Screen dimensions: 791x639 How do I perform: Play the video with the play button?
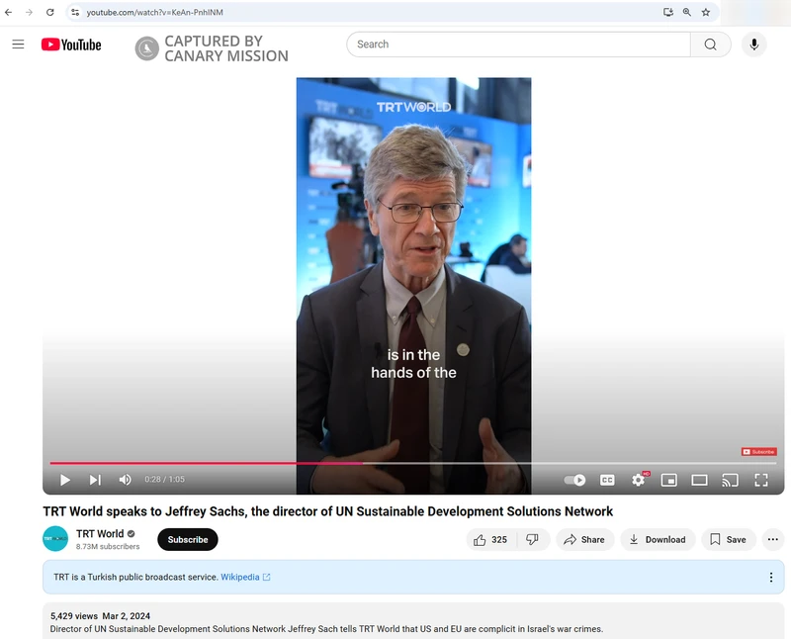click(x=65, y=480)
